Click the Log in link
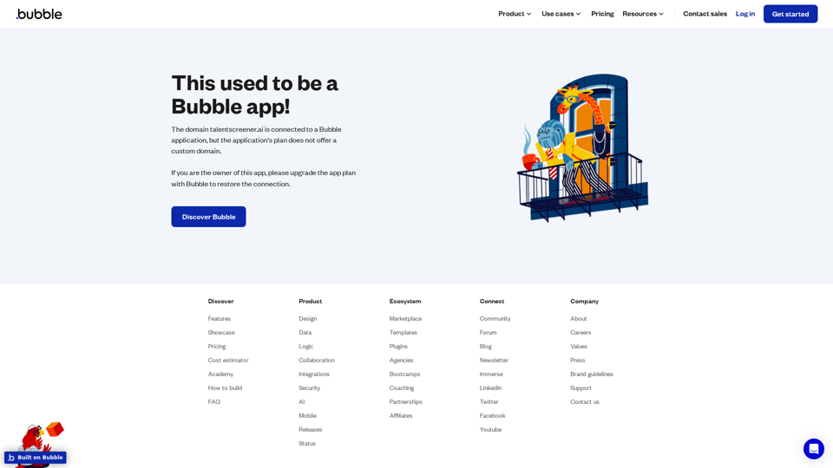833x468 pixels. click(744, 14)
